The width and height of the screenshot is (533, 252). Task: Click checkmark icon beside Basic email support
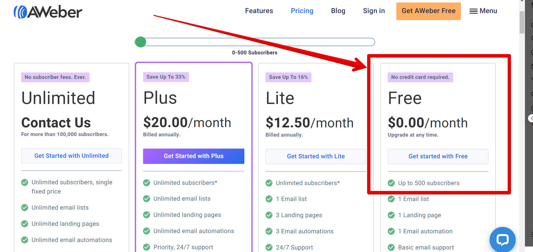click(x=391, y=248)
